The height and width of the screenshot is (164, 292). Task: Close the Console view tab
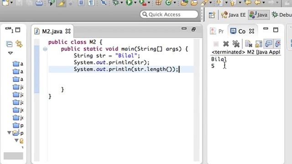[x=251, y=31]
